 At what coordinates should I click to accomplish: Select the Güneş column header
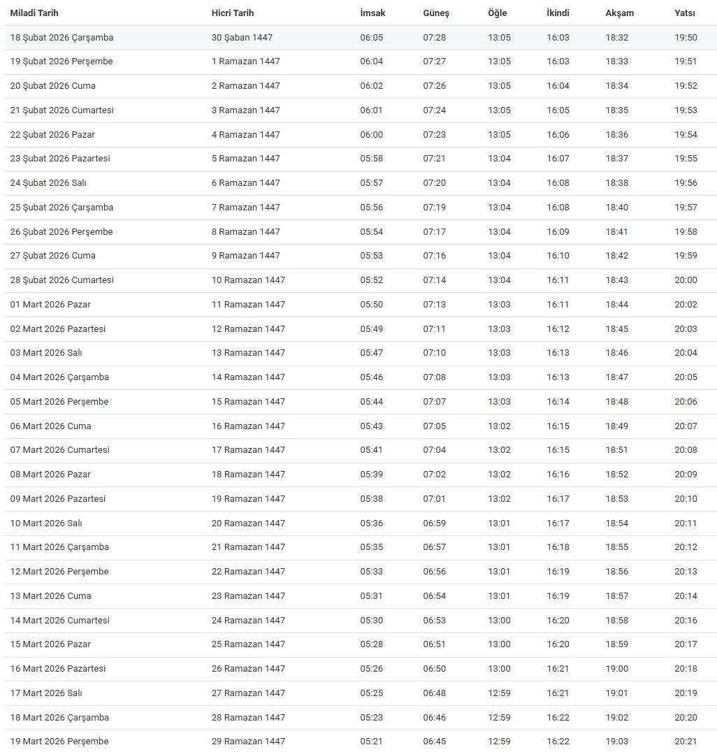436,13
